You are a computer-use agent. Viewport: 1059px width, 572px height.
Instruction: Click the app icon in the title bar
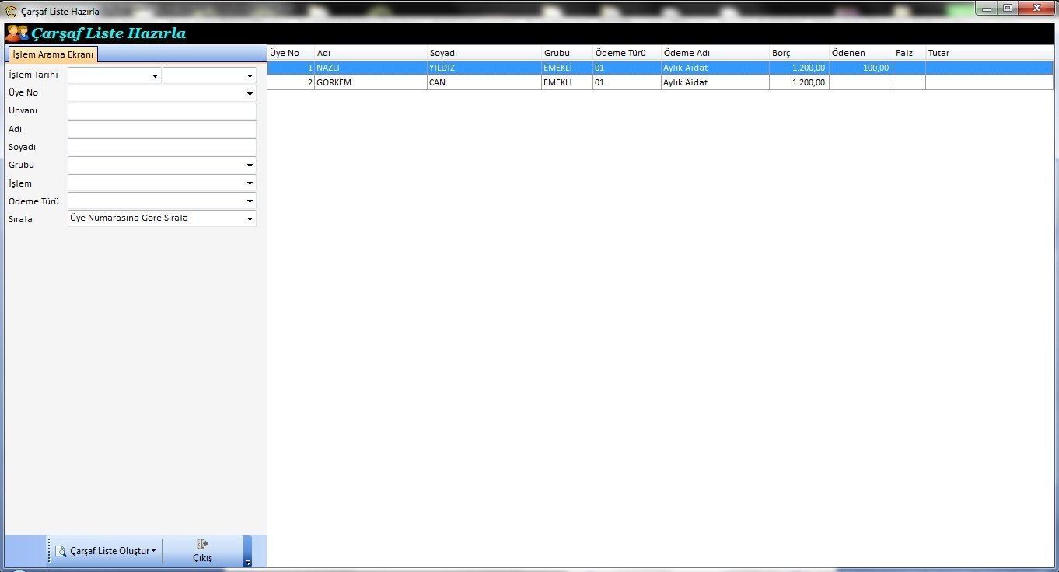click(x=11, y=12)
